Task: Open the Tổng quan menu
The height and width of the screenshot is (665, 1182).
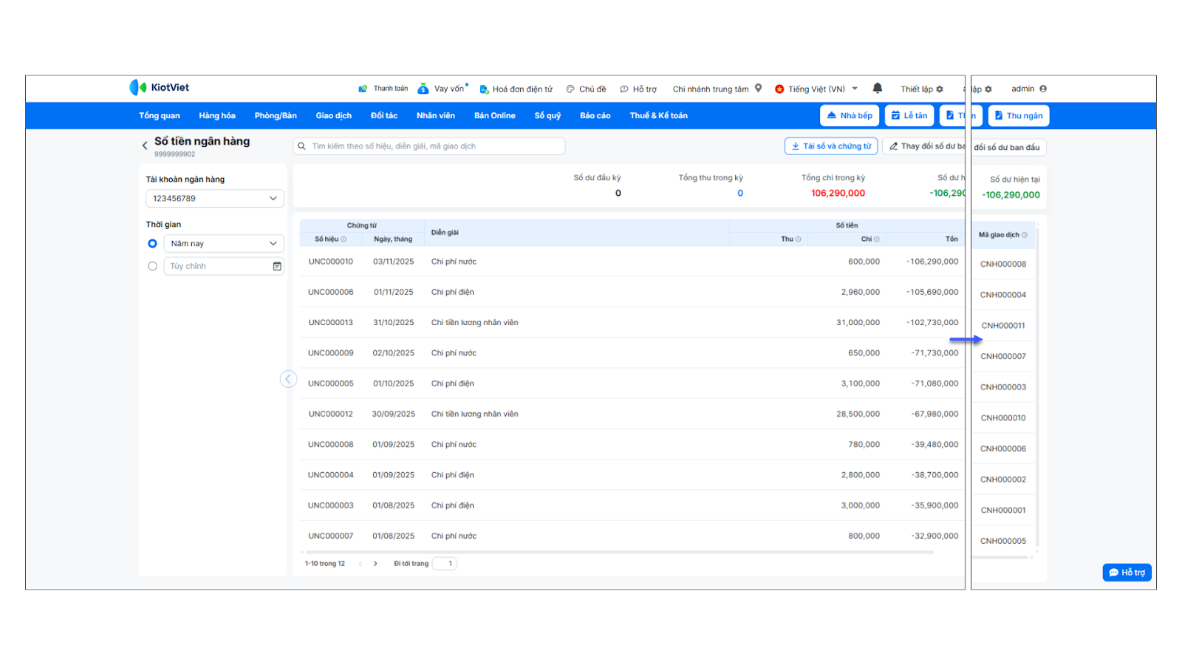Action: [160, 116]
